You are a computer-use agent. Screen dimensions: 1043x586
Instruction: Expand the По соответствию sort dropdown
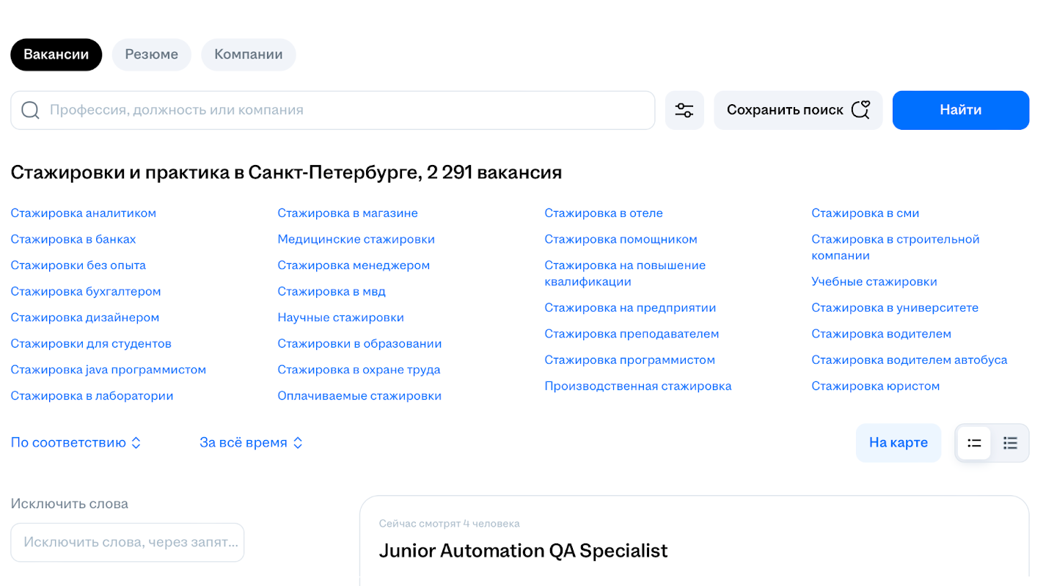tap(76, 443)
